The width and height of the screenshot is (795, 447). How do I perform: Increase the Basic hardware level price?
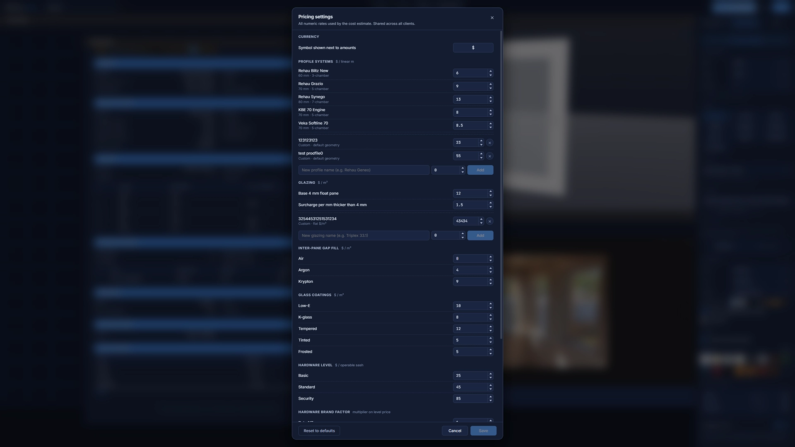click(x=491, y=374)
